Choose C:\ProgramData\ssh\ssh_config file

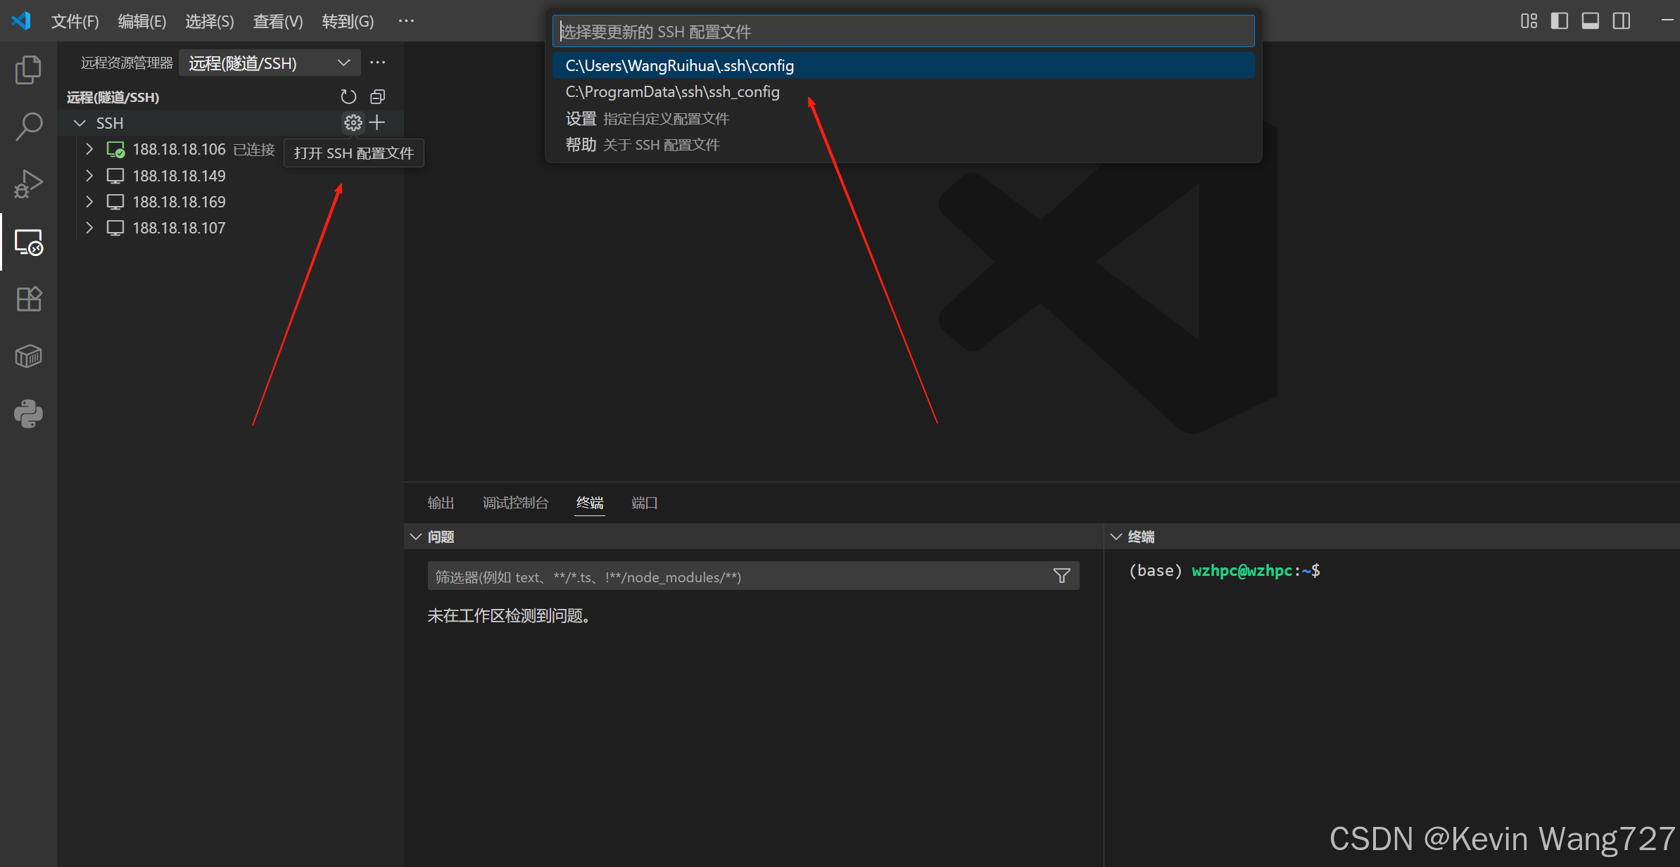click(x=903, y=92)
